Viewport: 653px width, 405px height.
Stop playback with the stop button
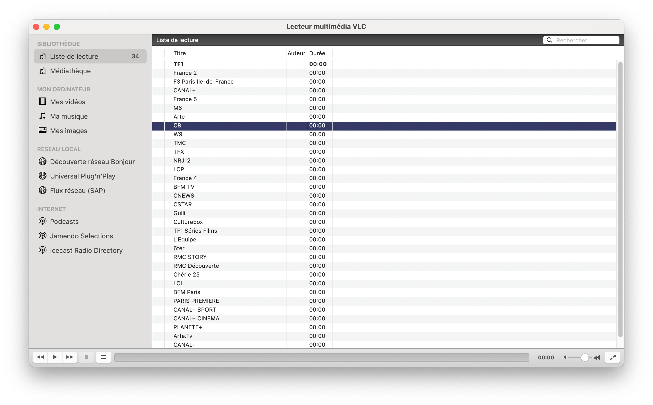86,357
